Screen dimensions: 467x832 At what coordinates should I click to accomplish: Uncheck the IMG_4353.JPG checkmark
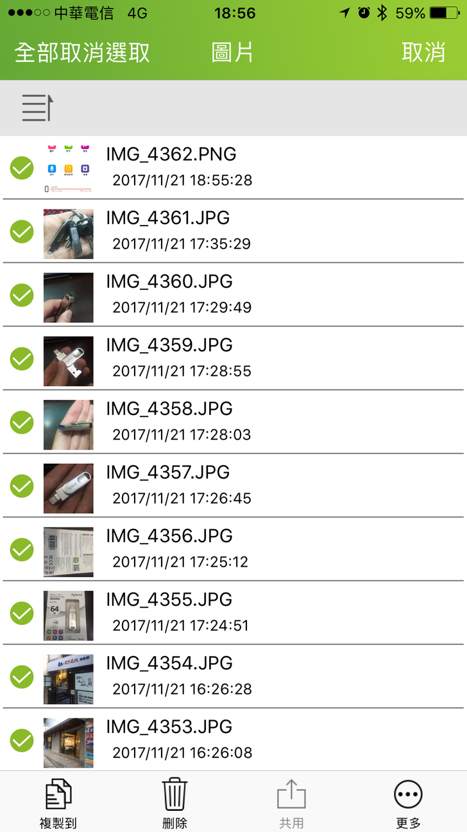click(x=22, y=740)
